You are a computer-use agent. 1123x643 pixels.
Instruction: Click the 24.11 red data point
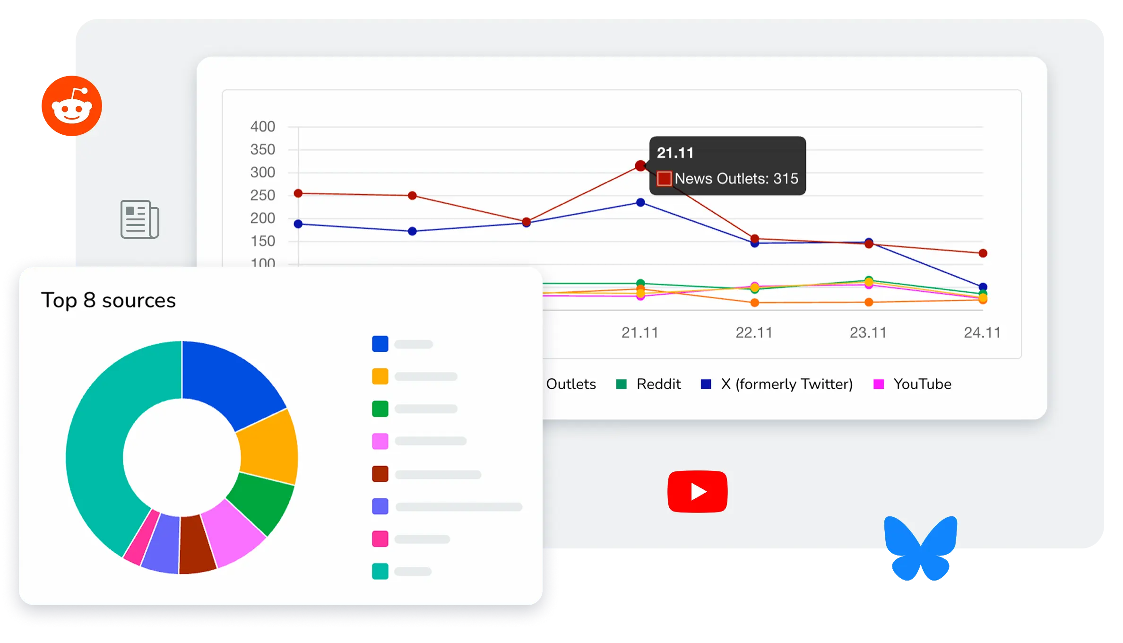click(983, 253)
